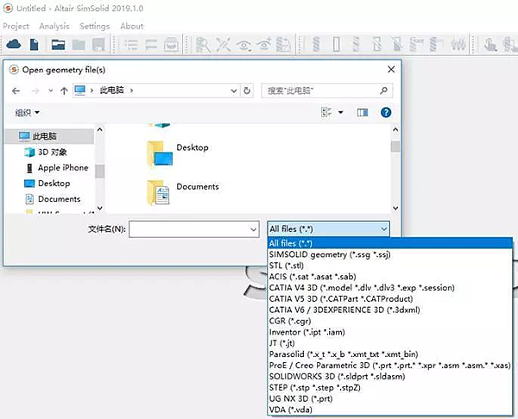Expand the file name combo box arrow
Image resolution: width=518 pixels, height=419 pixels.
(253, 229)
